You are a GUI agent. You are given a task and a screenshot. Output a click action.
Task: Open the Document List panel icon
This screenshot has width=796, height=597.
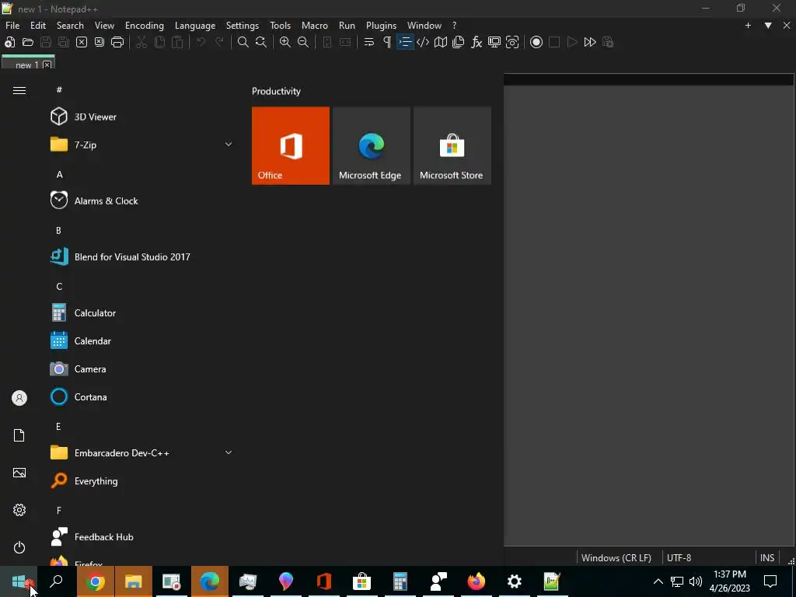click(459, 42)
